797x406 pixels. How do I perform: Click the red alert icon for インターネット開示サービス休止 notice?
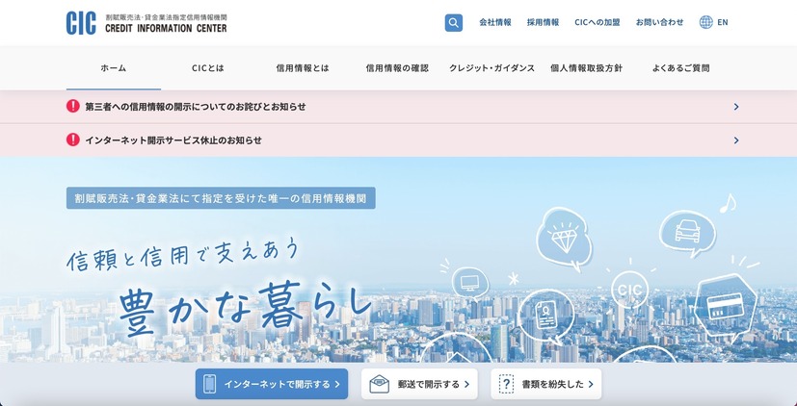73,140
